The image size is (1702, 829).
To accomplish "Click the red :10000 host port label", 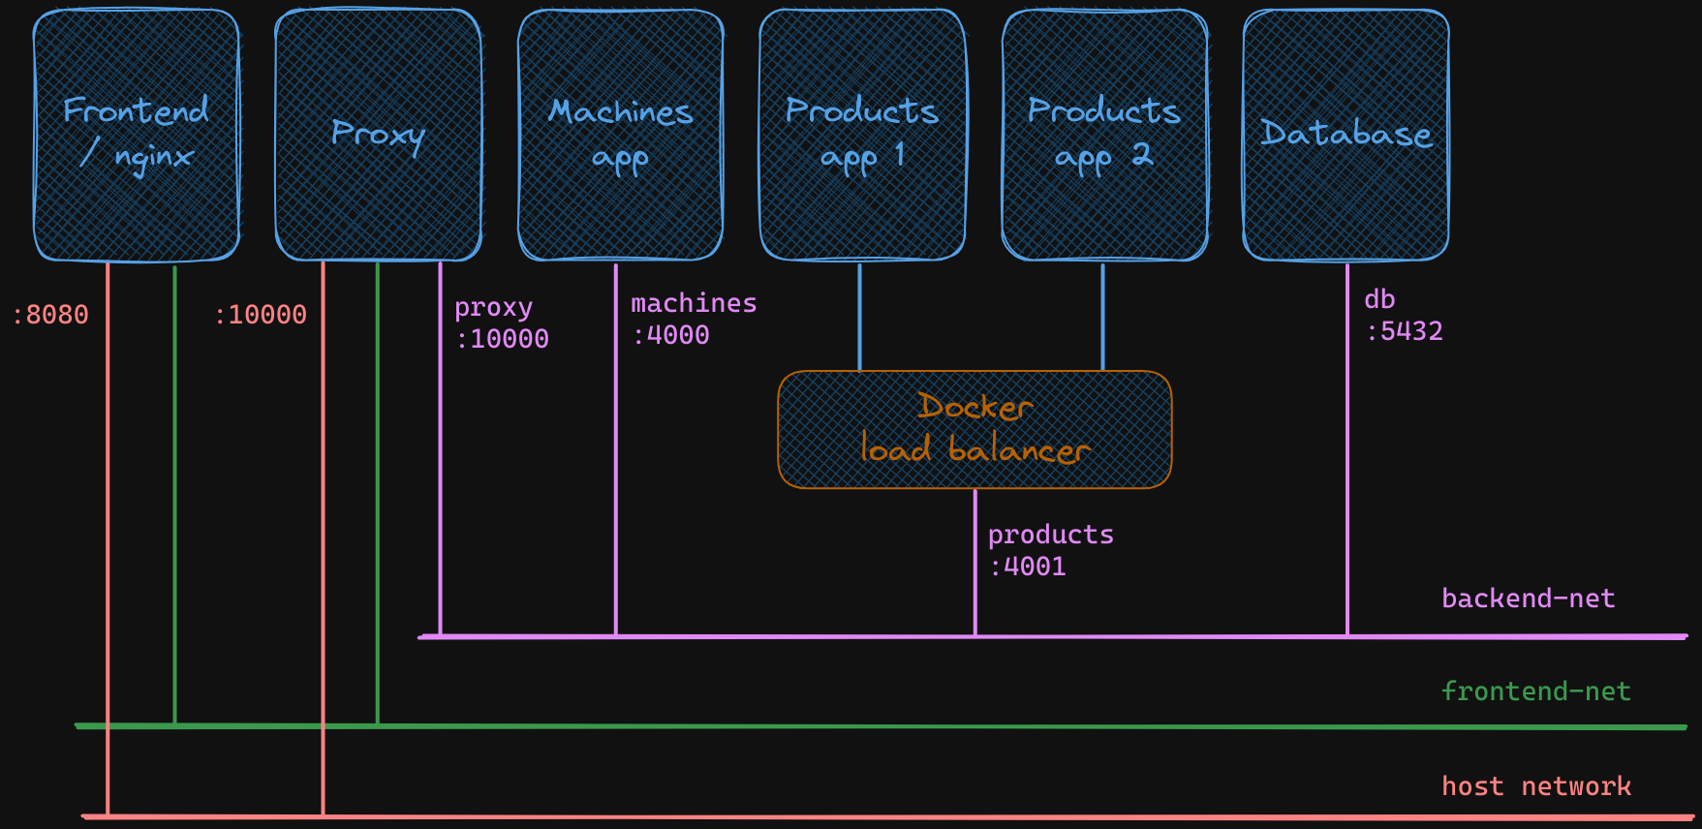I will coord(261,315).
